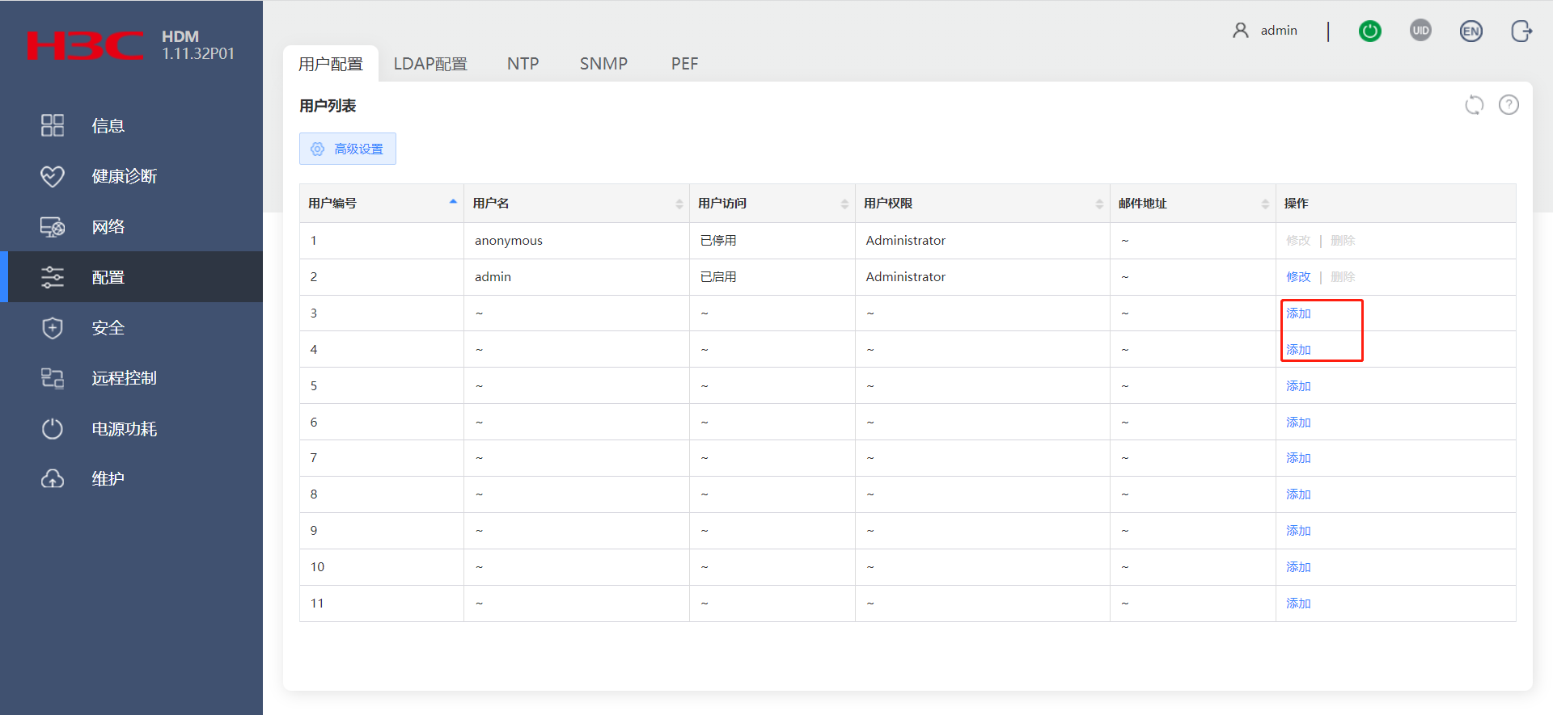Open the help question mark icon
Image resolution: width=1553 pixels, height=715 pixels.
point(1508,105)
